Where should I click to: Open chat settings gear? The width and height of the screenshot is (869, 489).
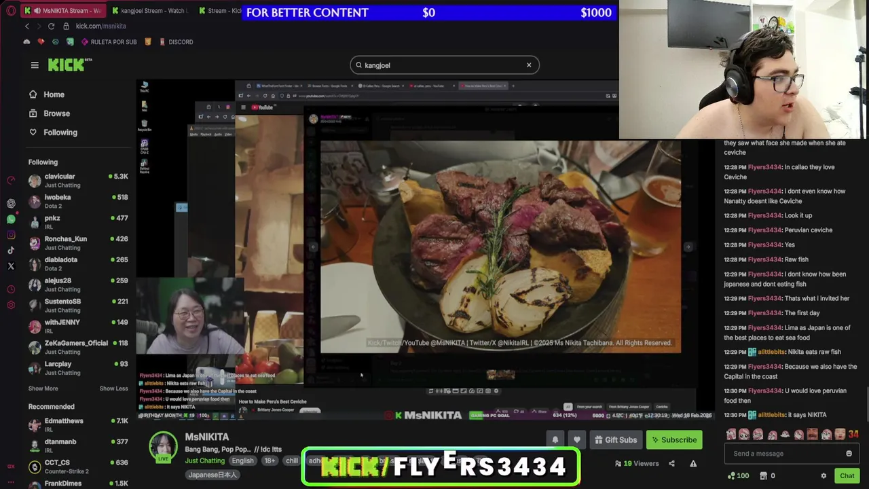pos(824,476)
